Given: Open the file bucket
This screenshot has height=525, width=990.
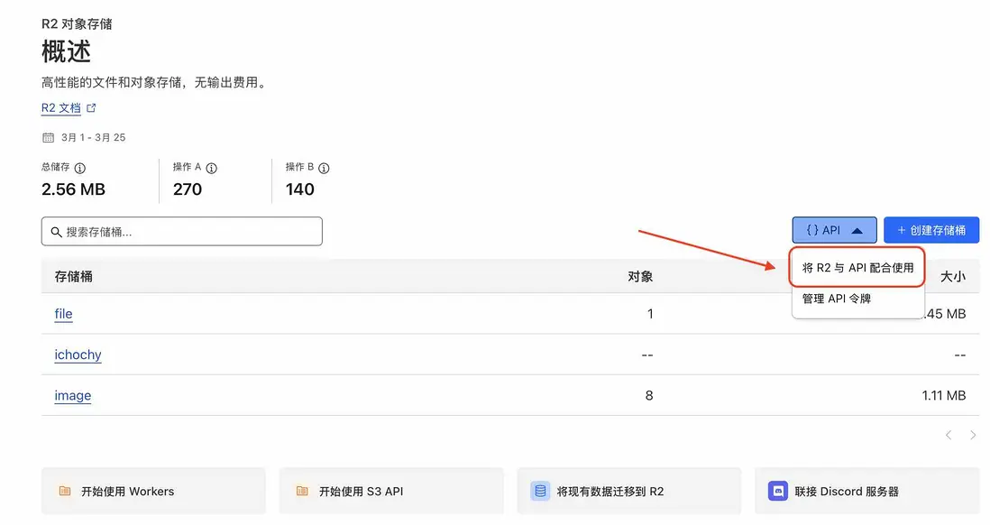Looking at the screenshot, I should [63, 314].
